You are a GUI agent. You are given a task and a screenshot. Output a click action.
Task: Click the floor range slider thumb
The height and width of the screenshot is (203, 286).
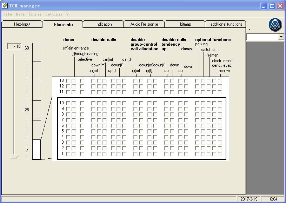pos(14,156)
